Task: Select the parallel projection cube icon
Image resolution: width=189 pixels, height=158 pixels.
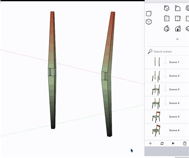Action: [149, 22]
